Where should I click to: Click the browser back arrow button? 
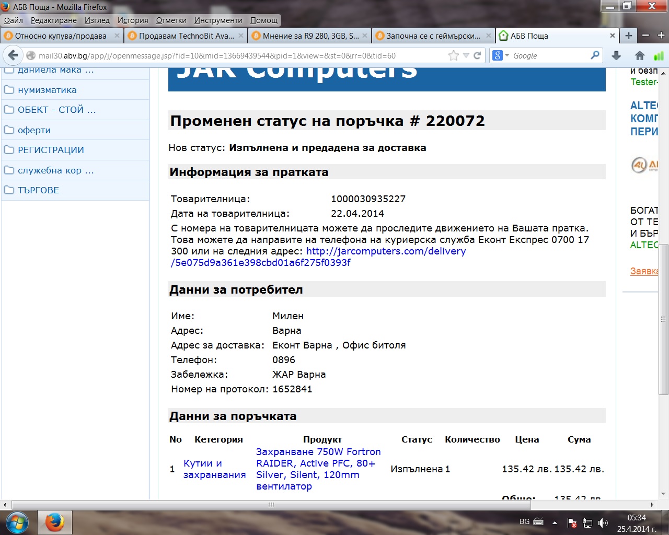tap(13, 55)
